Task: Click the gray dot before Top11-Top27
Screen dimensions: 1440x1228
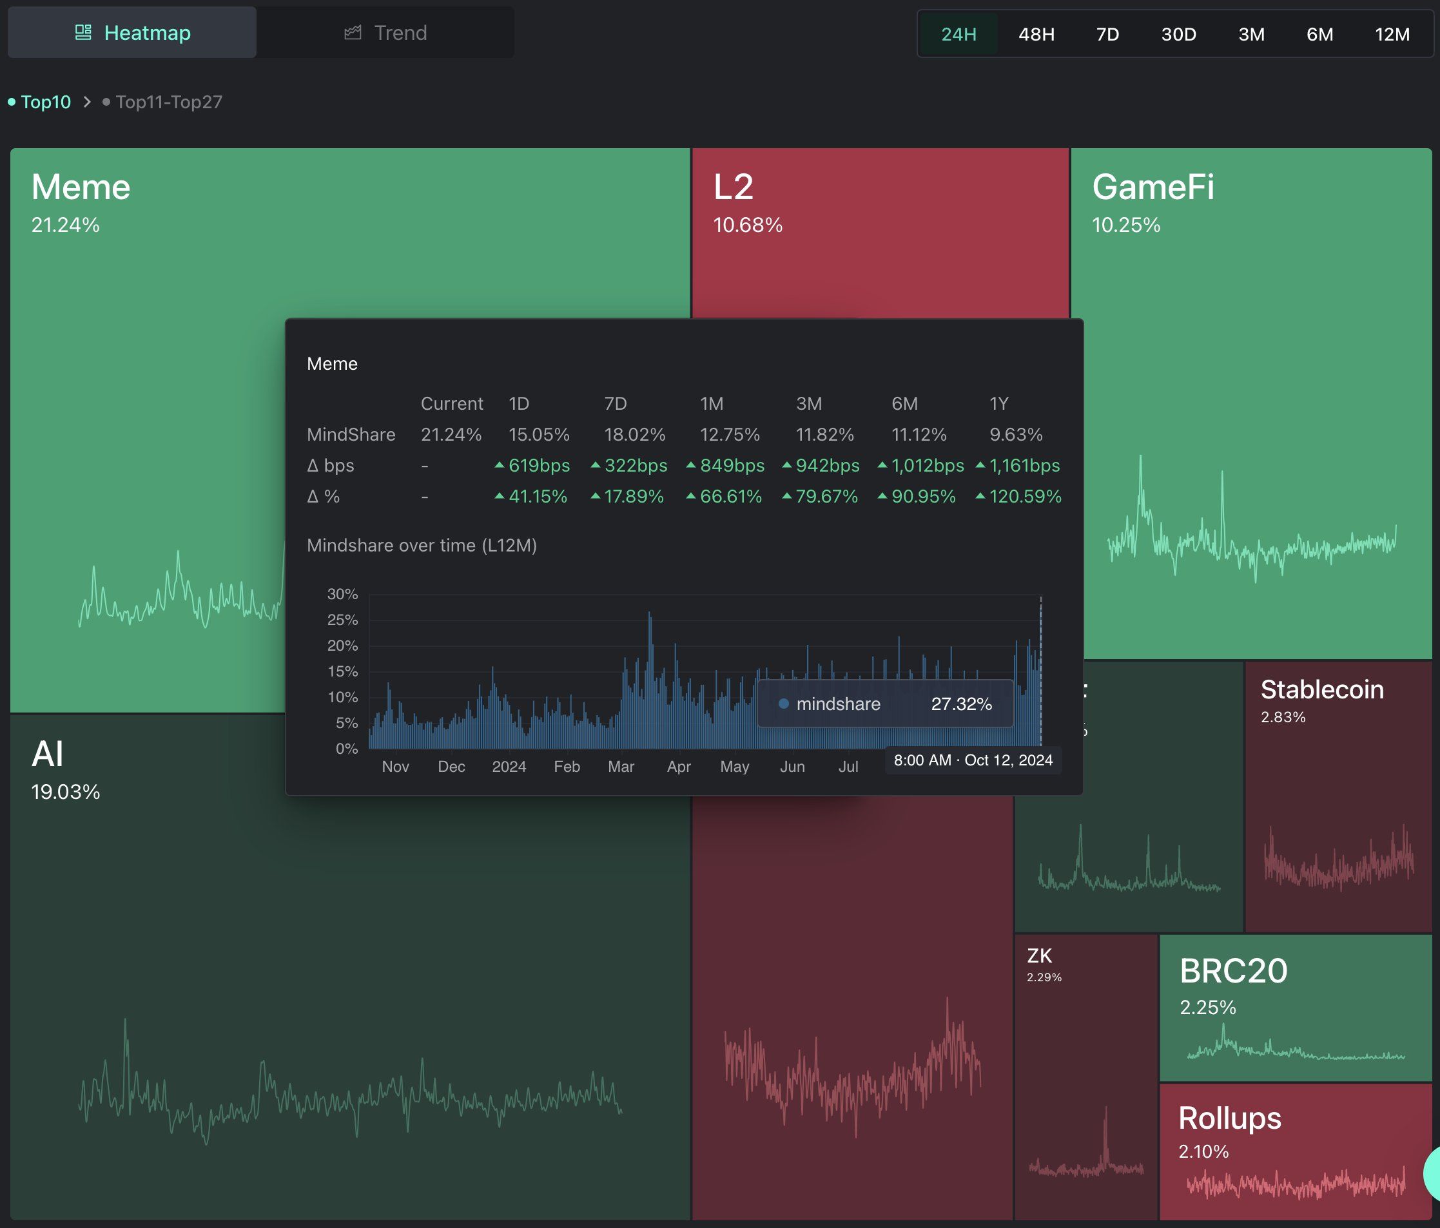Action: [x=106, y=102]
